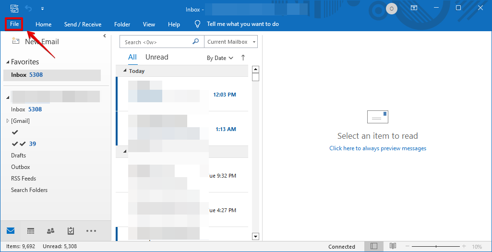The image size is (492, 252).
Task: Open the Outbox folder
Action: tap(20, 167)
